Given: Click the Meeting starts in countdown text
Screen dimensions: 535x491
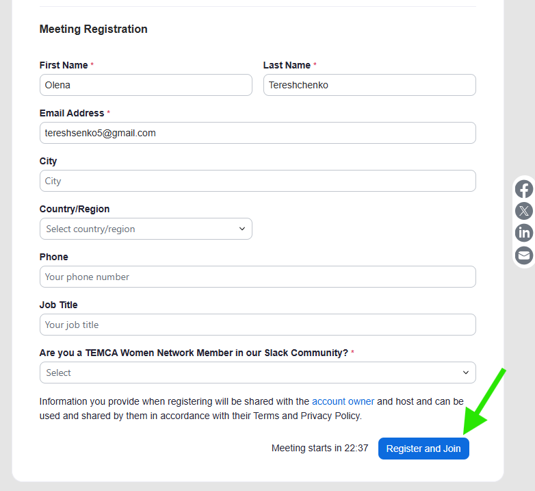Looking at the screenshot, I should tap(319, 448).
